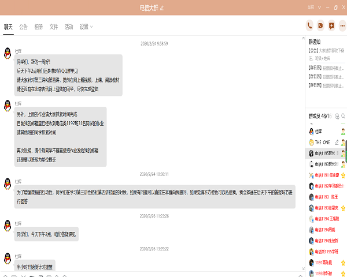Viewport: 347px width, 277px height.
Task: Click the penguin avatar on the 新的一周好 message
Action: point(8,53)
